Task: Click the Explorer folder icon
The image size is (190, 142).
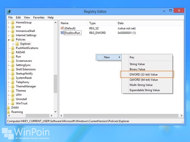Action: click(17, 44)
